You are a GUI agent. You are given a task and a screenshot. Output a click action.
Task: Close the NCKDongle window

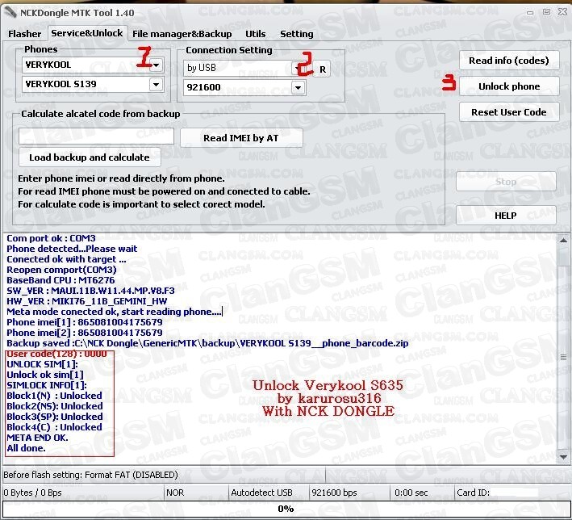(562, 12)
